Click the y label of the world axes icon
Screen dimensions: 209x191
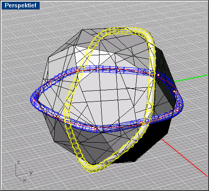(x=31, y=172)
